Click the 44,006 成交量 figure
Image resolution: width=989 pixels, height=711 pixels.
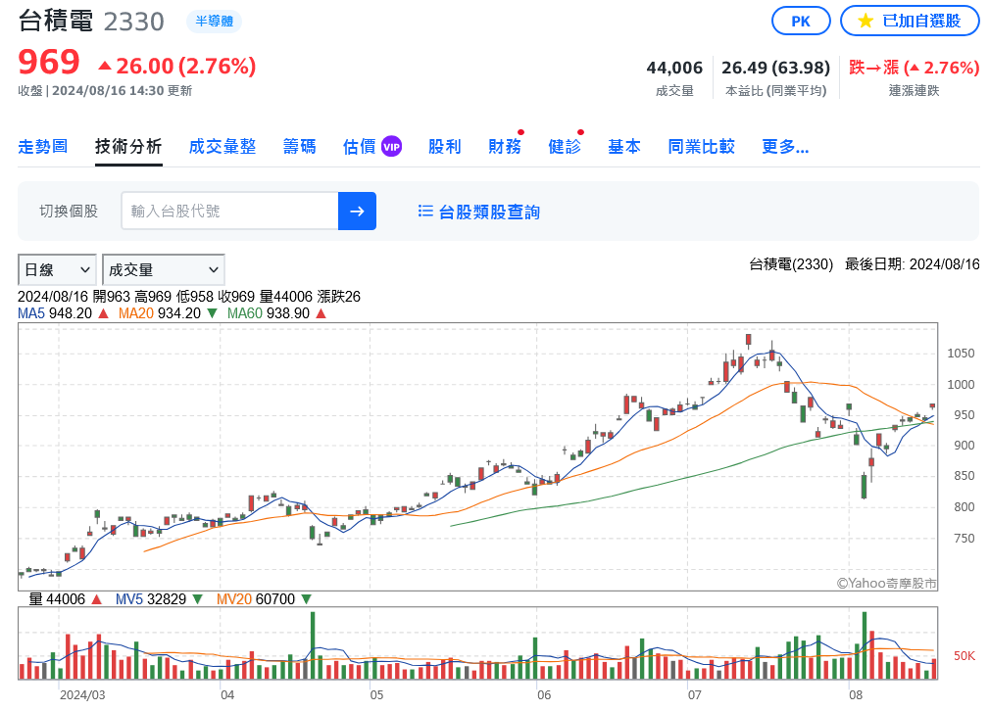click(x=674, y=68)
